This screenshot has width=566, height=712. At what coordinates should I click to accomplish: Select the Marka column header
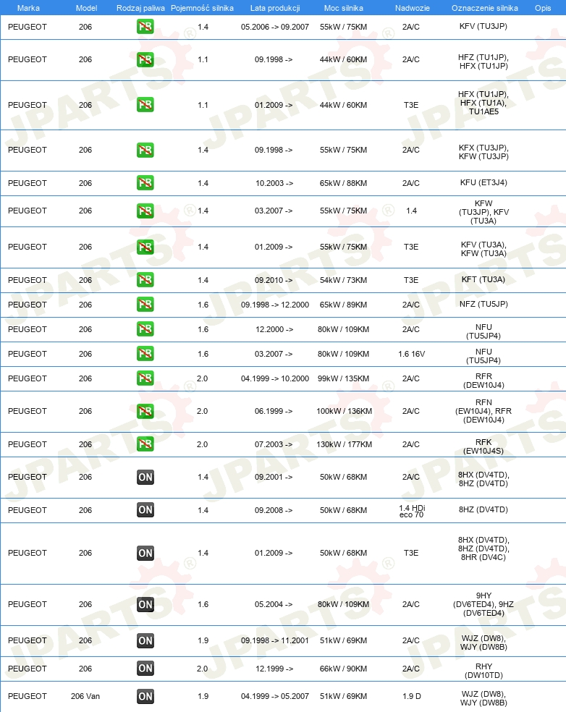(28, 8)
